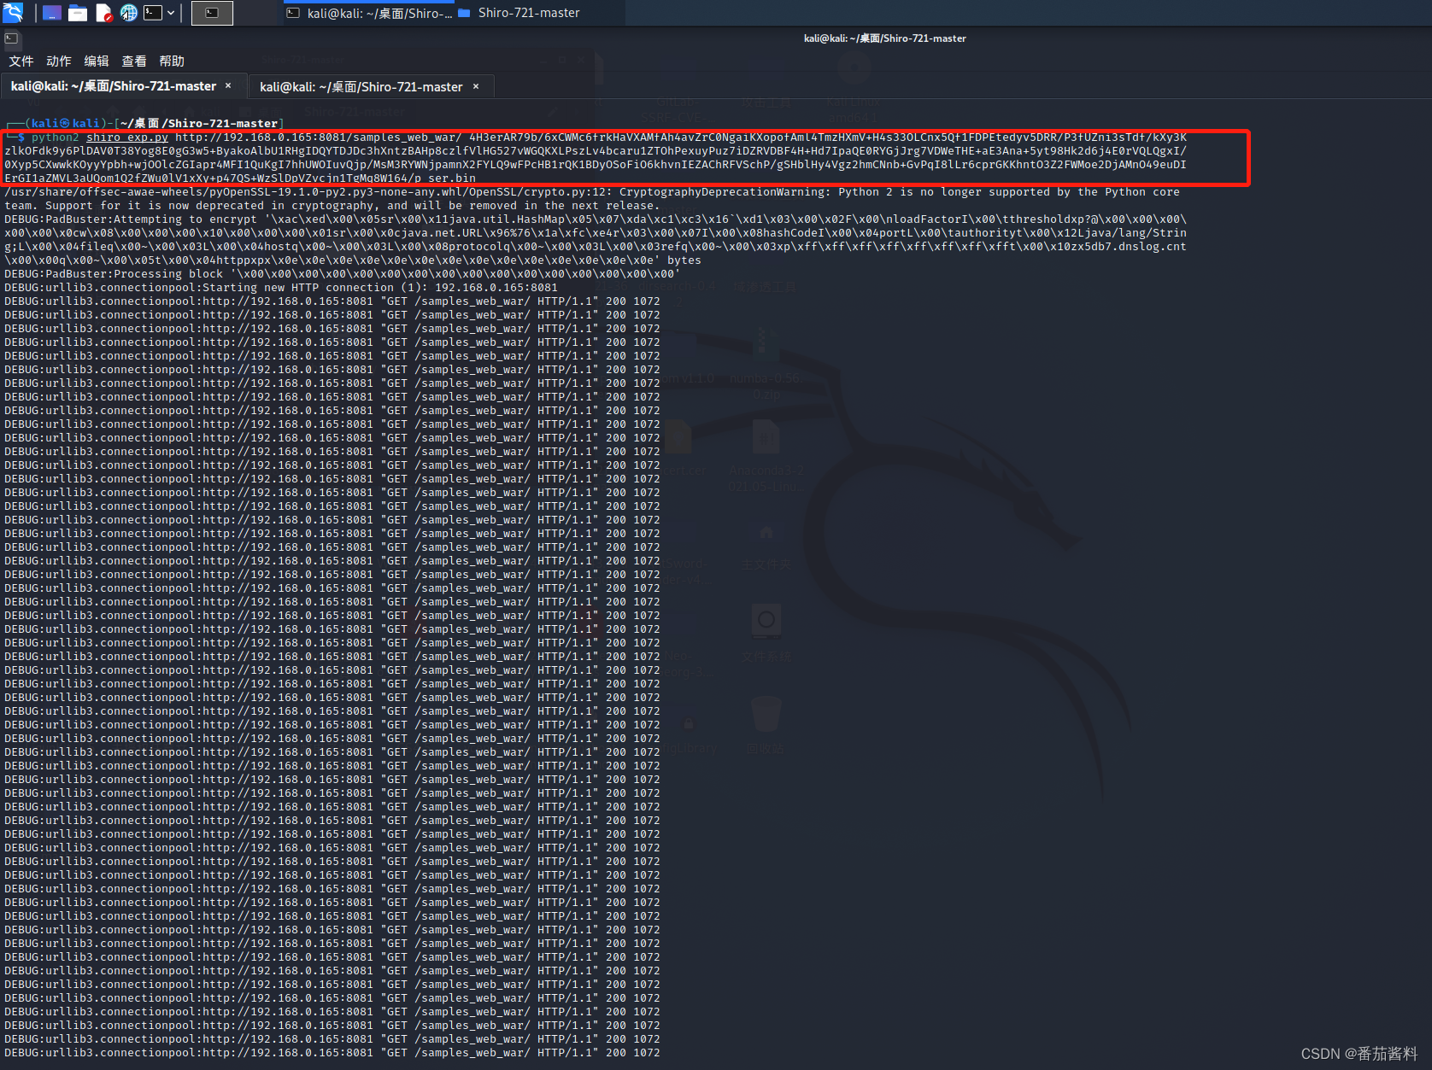Click the show desktop panel icon
This screenshot has width=1432, height=1070.
tap(52, 13)
